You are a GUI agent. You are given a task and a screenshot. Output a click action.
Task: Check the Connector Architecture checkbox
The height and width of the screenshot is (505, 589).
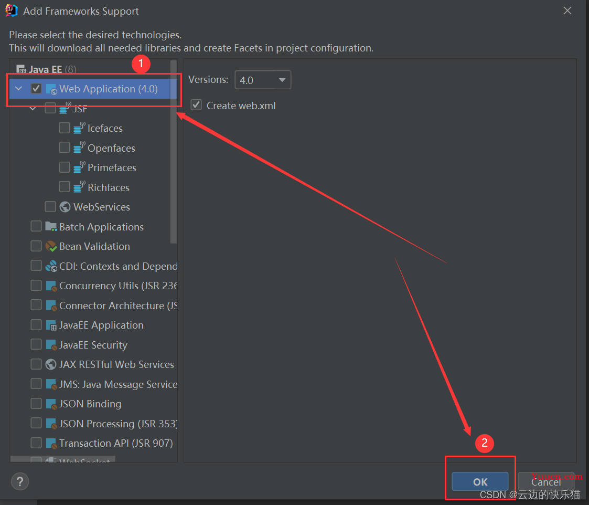[x=36, y=305]
